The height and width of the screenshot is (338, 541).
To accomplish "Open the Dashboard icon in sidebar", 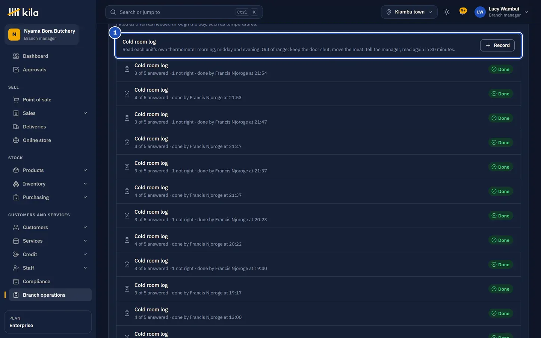I will click(x=16, y=56).
